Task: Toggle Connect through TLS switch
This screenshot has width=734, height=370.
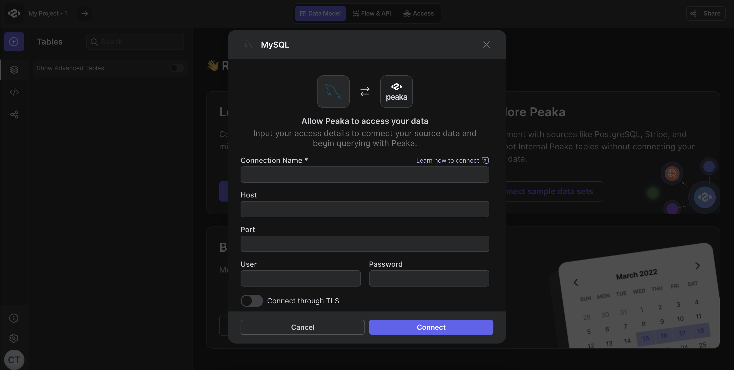Action: coord(252,301)
